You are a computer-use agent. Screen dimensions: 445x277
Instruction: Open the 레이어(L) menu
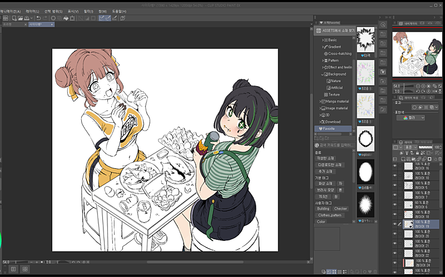point(31,11)
